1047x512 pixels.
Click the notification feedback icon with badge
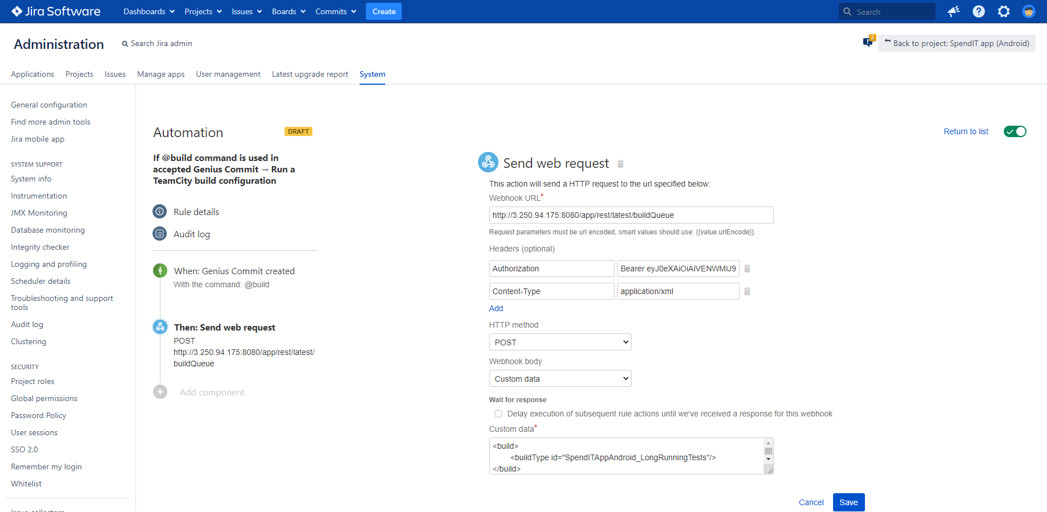[x=868, y=42]
